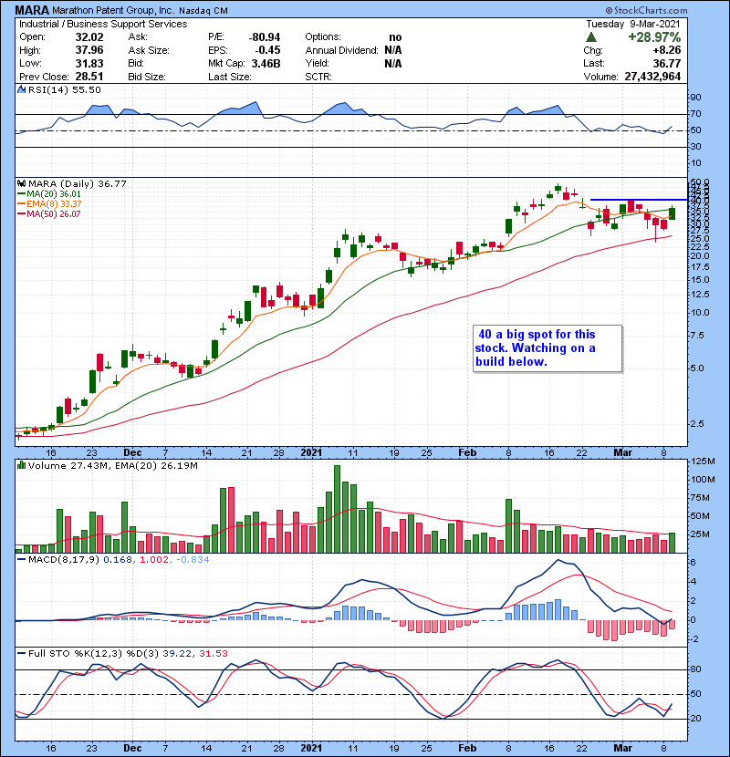Image resolution: width=730 pixels, height=757 pixels.
Task: Click the Ask Size label
Action: point(149,50)
